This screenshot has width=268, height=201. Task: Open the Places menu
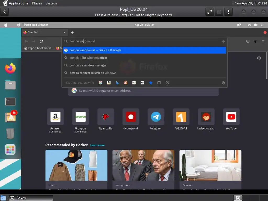pyautogui.click(x=37, y=3)
